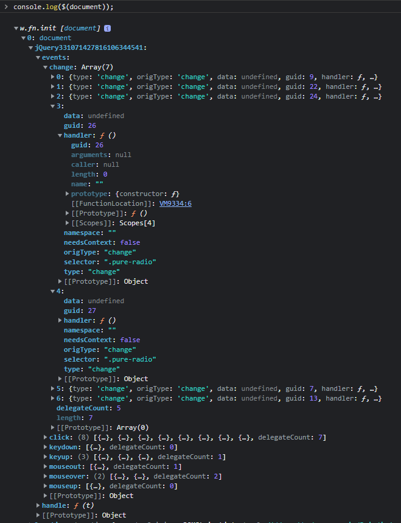Select the selector ".pure-radio" row under item 4

pyautogui.click(x=110, y=359)
